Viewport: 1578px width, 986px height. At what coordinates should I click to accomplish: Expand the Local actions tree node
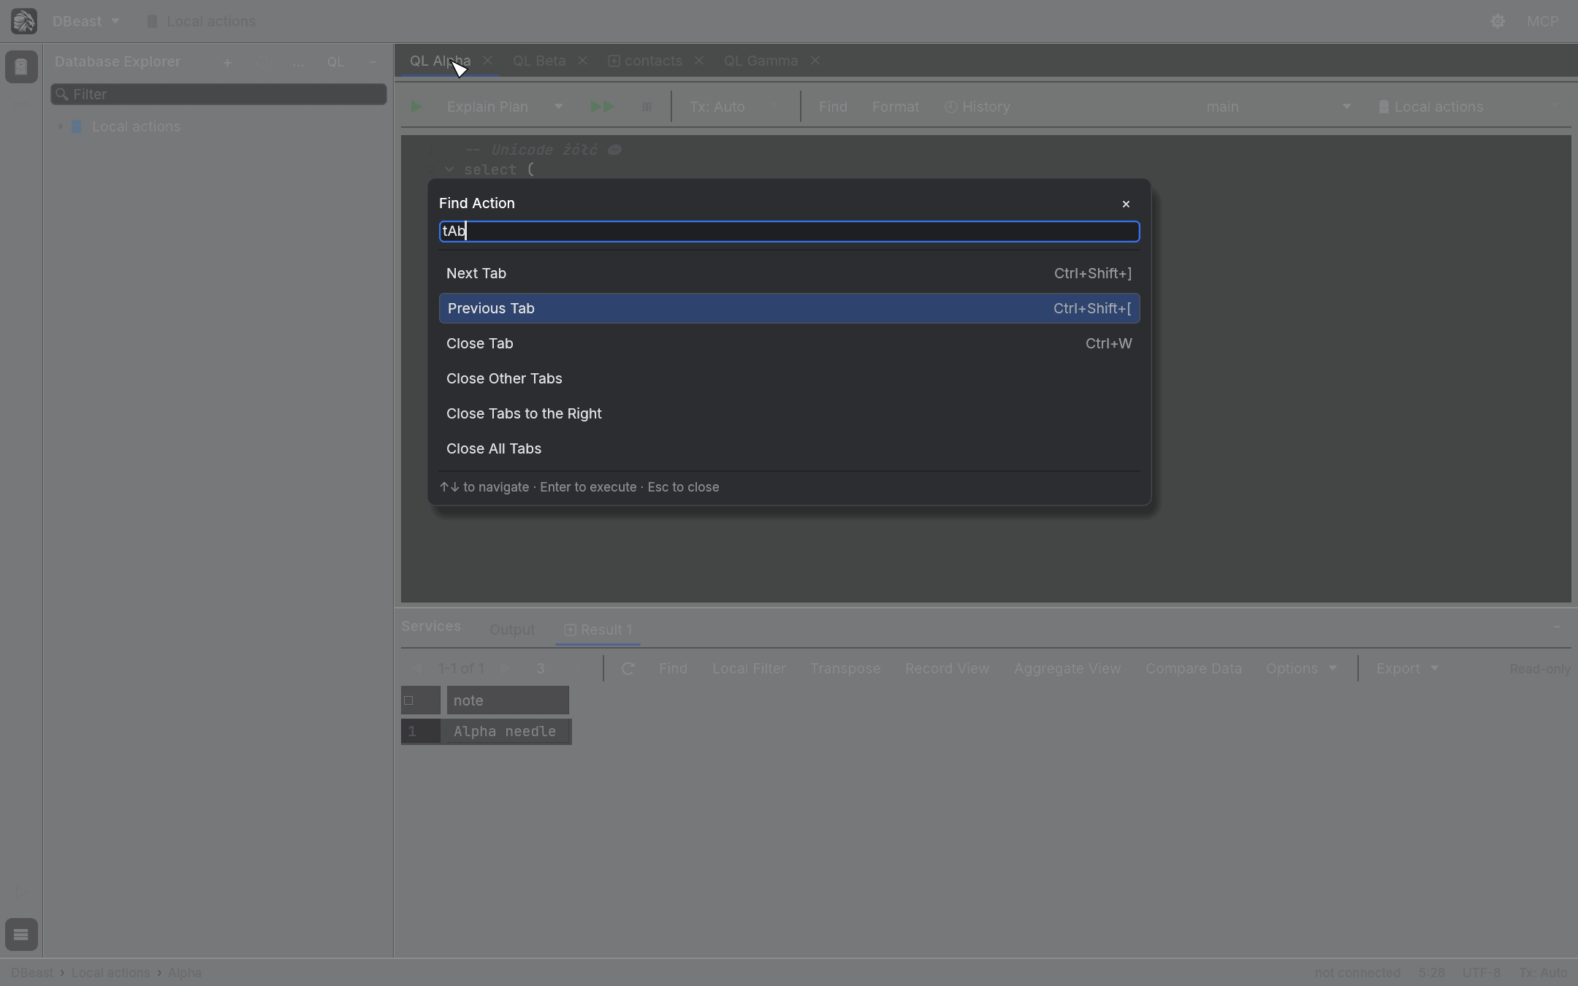point(60,126)
